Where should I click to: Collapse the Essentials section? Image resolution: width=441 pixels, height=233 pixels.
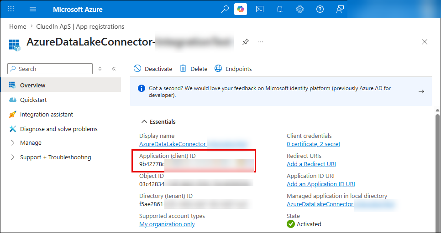tap(158, 122)
